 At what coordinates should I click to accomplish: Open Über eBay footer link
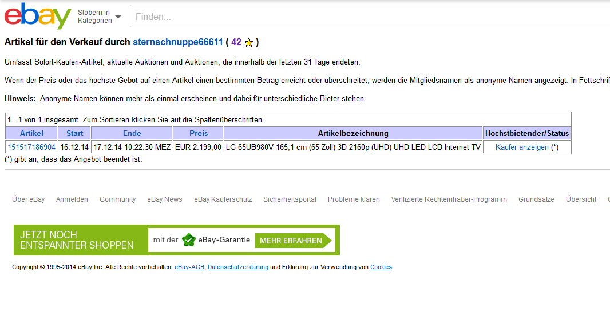point(29,199)
